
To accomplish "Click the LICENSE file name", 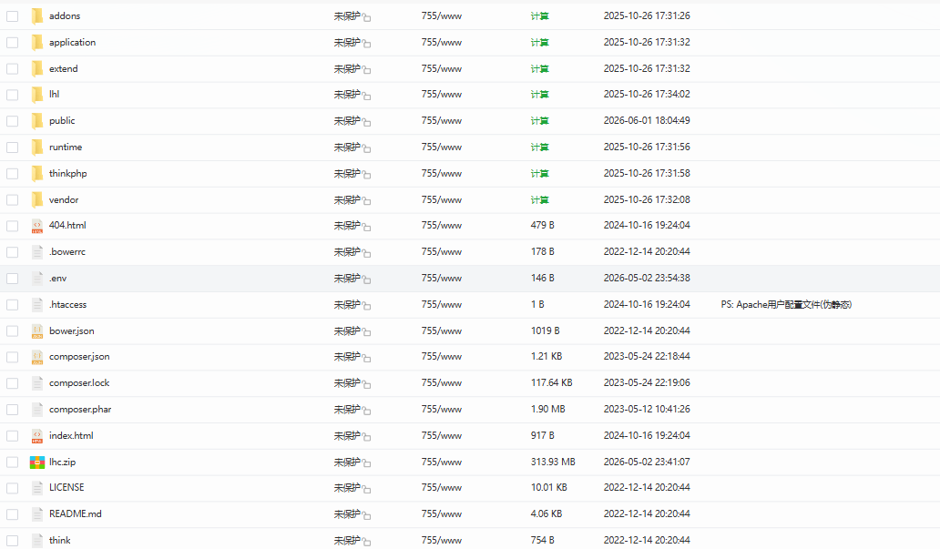I will [x=66, y=487].
